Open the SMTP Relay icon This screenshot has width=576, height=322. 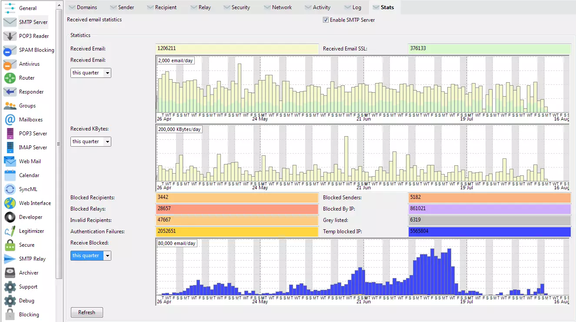point(10,259)
